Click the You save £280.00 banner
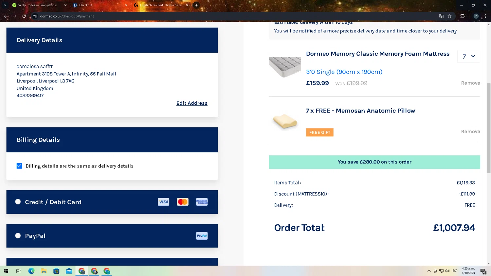 click(x=374, y=162)
